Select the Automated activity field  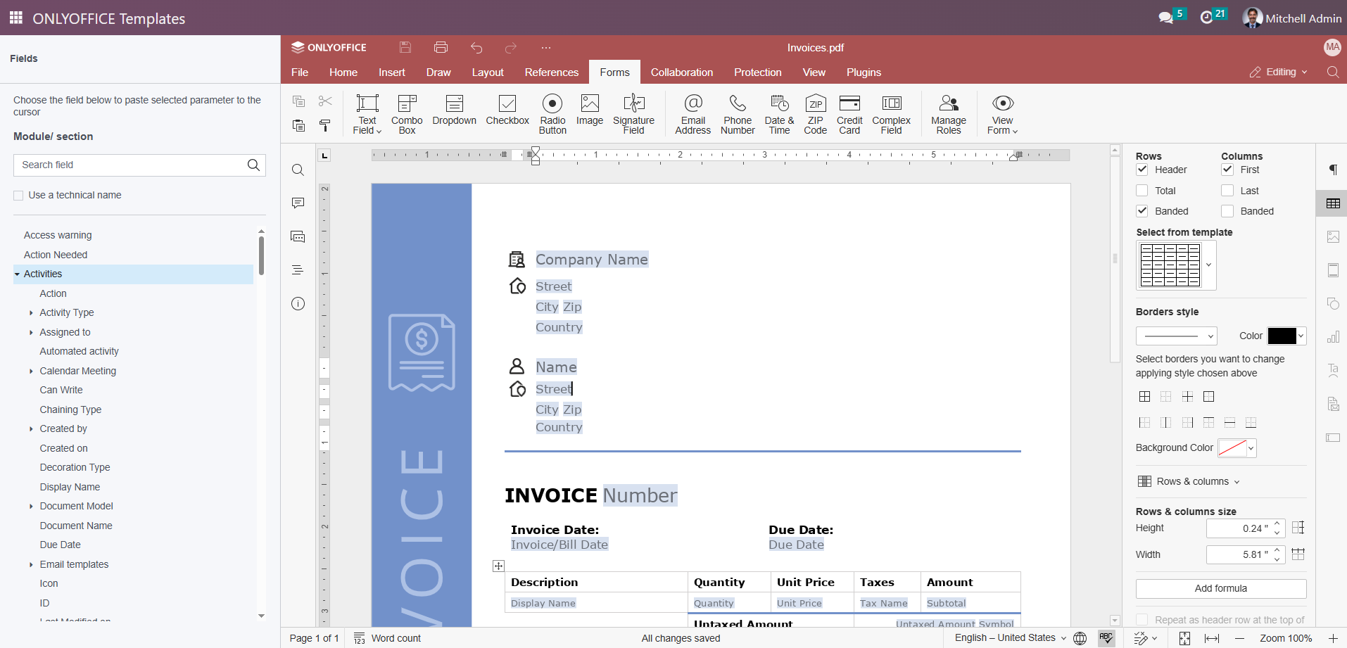pyautogui.click(x=79, y=351)
